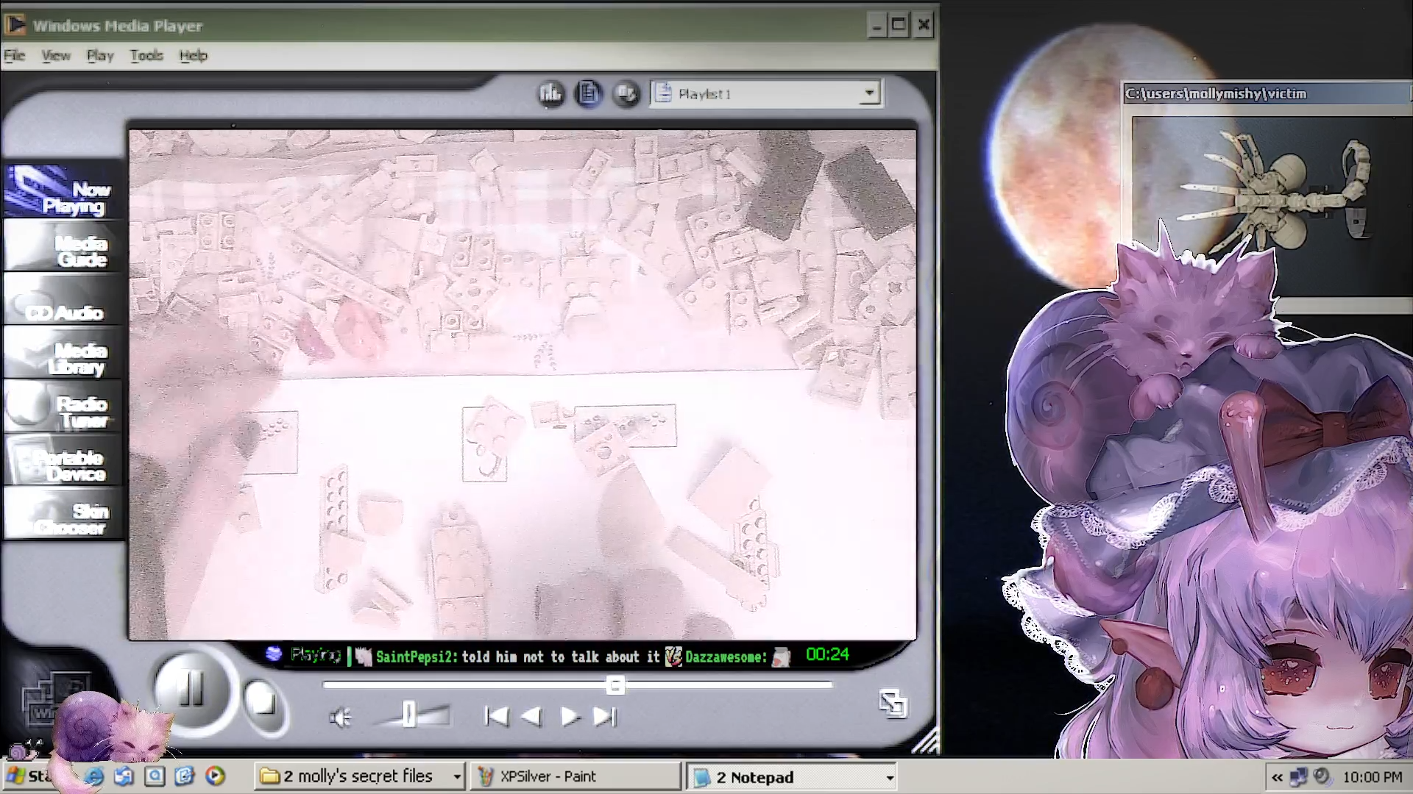Expand molly's secret files group arrow
The height and width of the screenshot is (794, 1413).
tap(456, 777)
